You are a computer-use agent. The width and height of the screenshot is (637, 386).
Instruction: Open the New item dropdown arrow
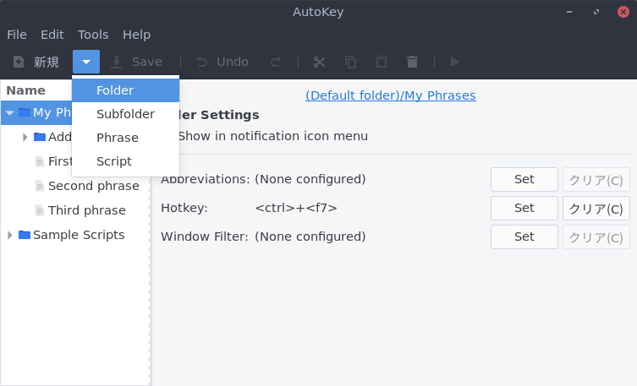(86, 62)
